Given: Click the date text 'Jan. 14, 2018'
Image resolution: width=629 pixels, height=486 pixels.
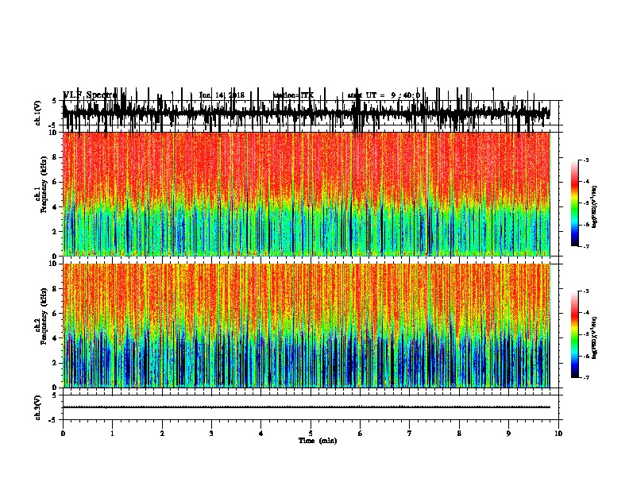Looking at the screenshot, I should [222, 95].
